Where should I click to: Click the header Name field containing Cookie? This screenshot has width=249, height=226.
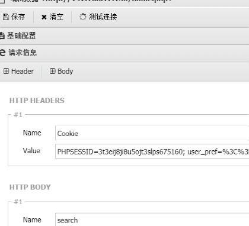[x=152, y=133]
